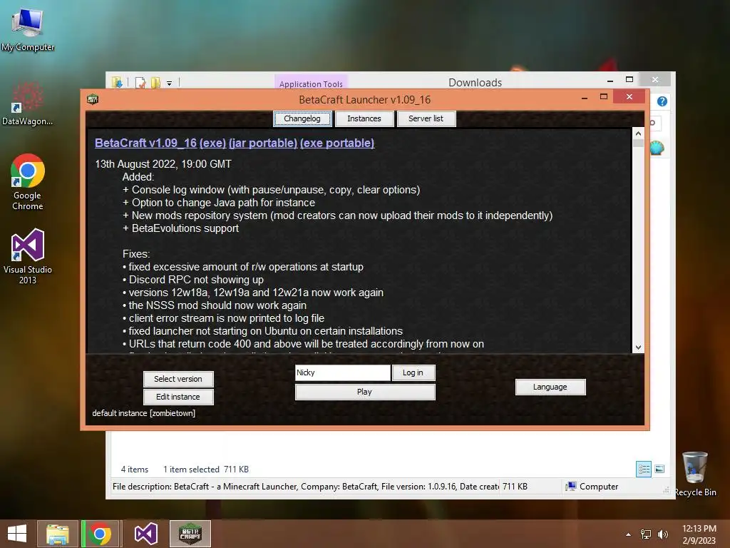The width and height of the screenshot is (730, 548).
Task: Switch to the Instances tab
Action: pyautogui.click(x=364, y=118)
